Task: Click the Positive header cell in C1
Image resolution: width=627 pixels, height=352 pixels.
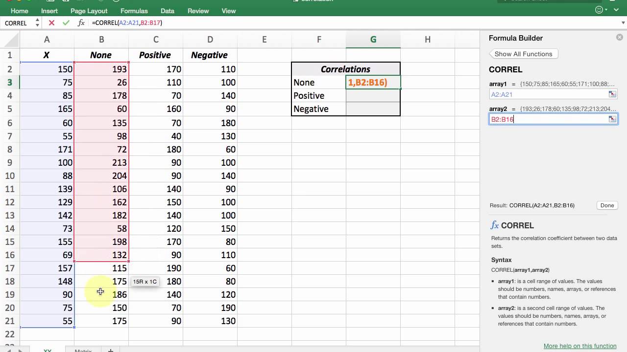Action: [x=156, y=55]
